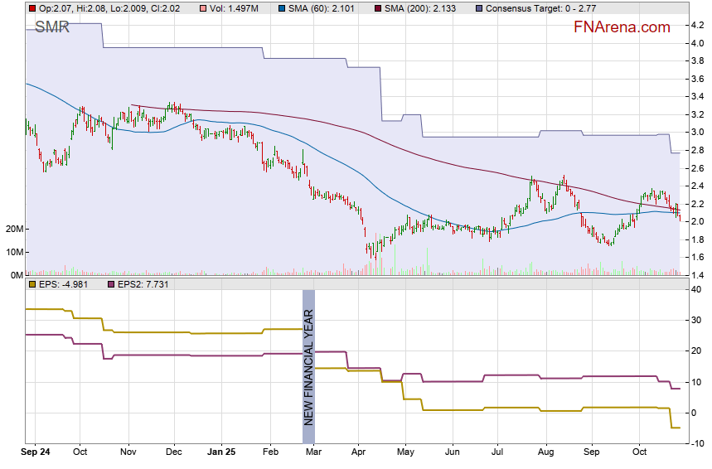Select the NEW FINANCIAL YEAR marker bar
Screen dimensions: 712x469
[308, 366]
